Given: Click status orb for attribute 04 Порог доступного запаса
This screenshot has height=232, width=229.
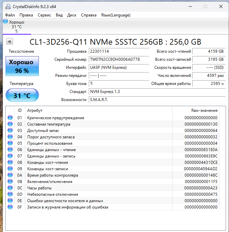Looking at the screenshot, I should pyautogui.click(x=10, y=137).
